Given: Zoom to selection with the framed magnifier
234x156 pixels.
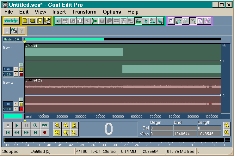Looking at the screenshot, I should click(58, 132).
